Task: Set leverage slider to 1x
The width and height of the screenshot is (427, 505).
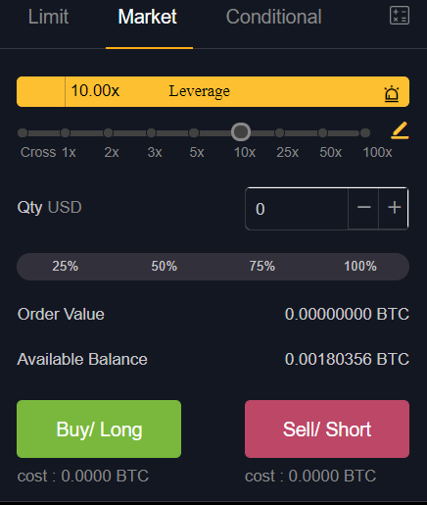Action: (65, 132)
